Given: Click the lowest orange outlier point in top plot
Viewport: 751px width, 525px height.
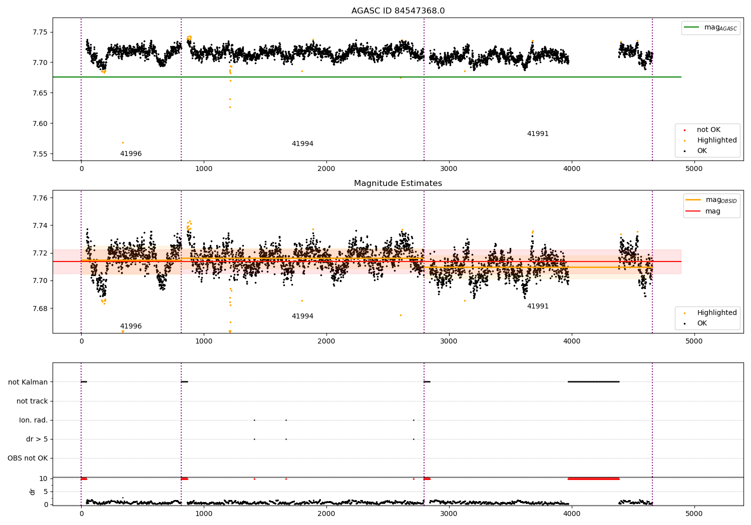Looking at the screenshot, I should pyautogui.click(x=123, y=143).
